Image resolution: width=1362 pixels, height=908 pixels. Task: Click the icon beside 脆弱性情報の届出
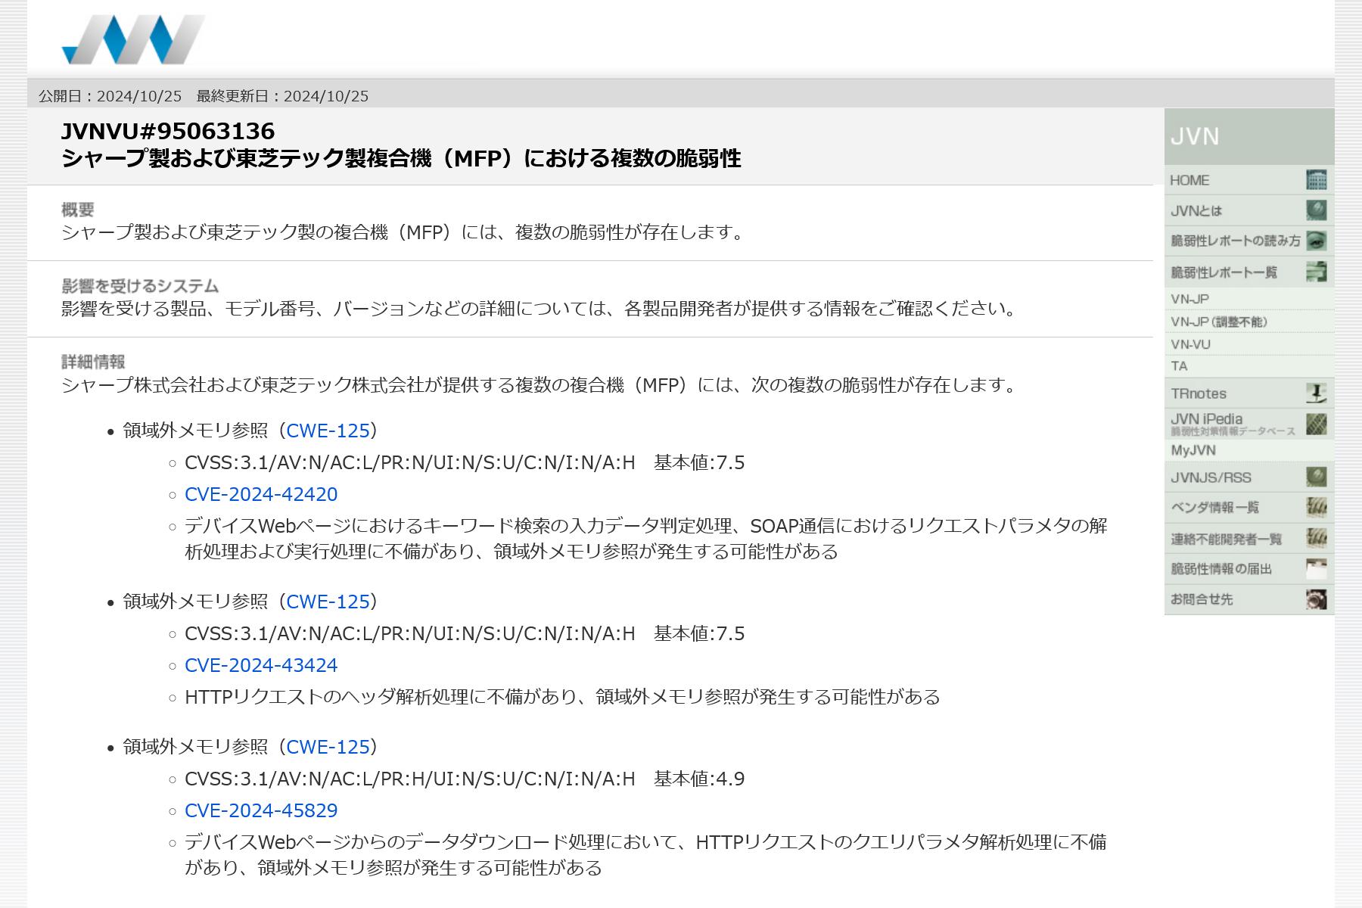1317,569
